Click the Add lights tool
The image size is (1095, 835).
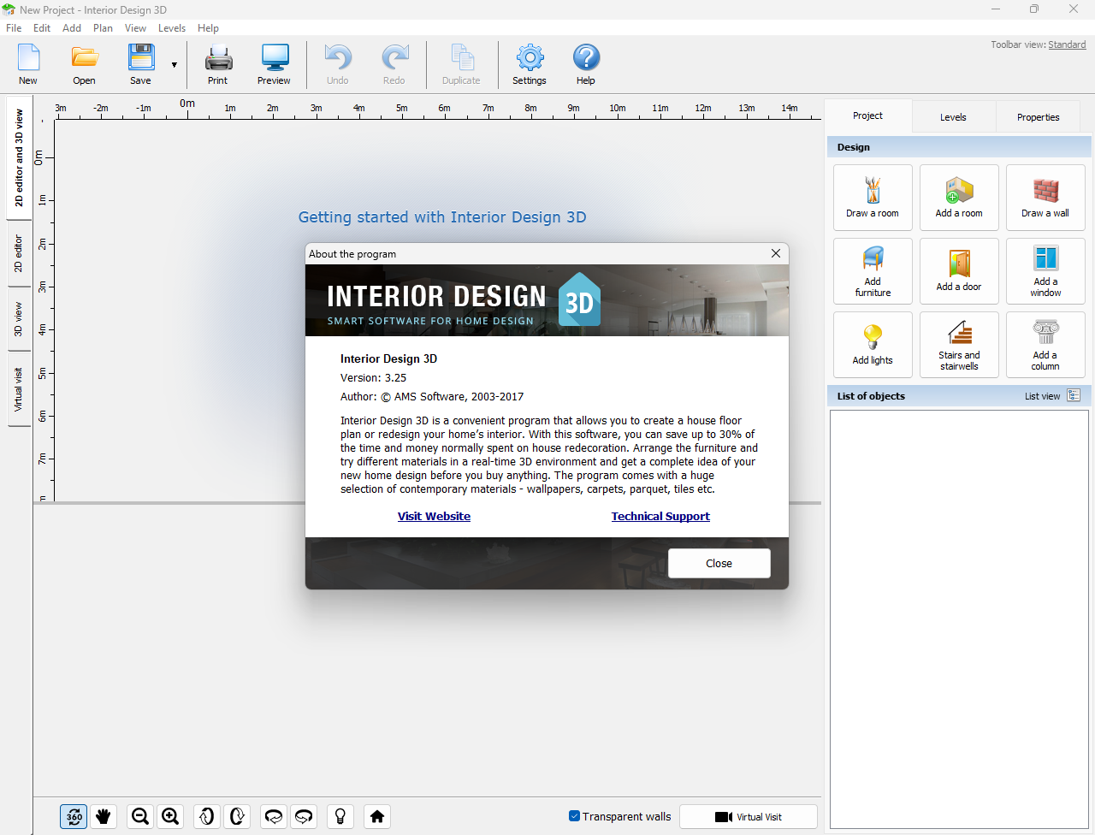(x=873, y=345)
